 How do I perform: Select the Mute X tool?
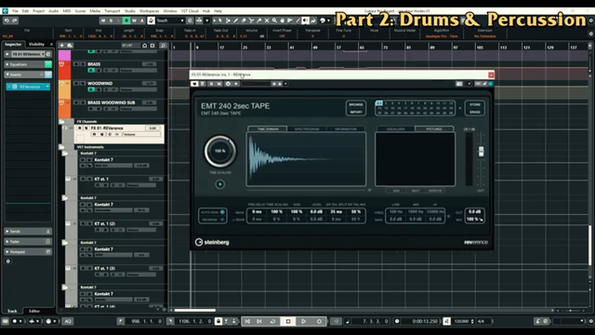267,20
